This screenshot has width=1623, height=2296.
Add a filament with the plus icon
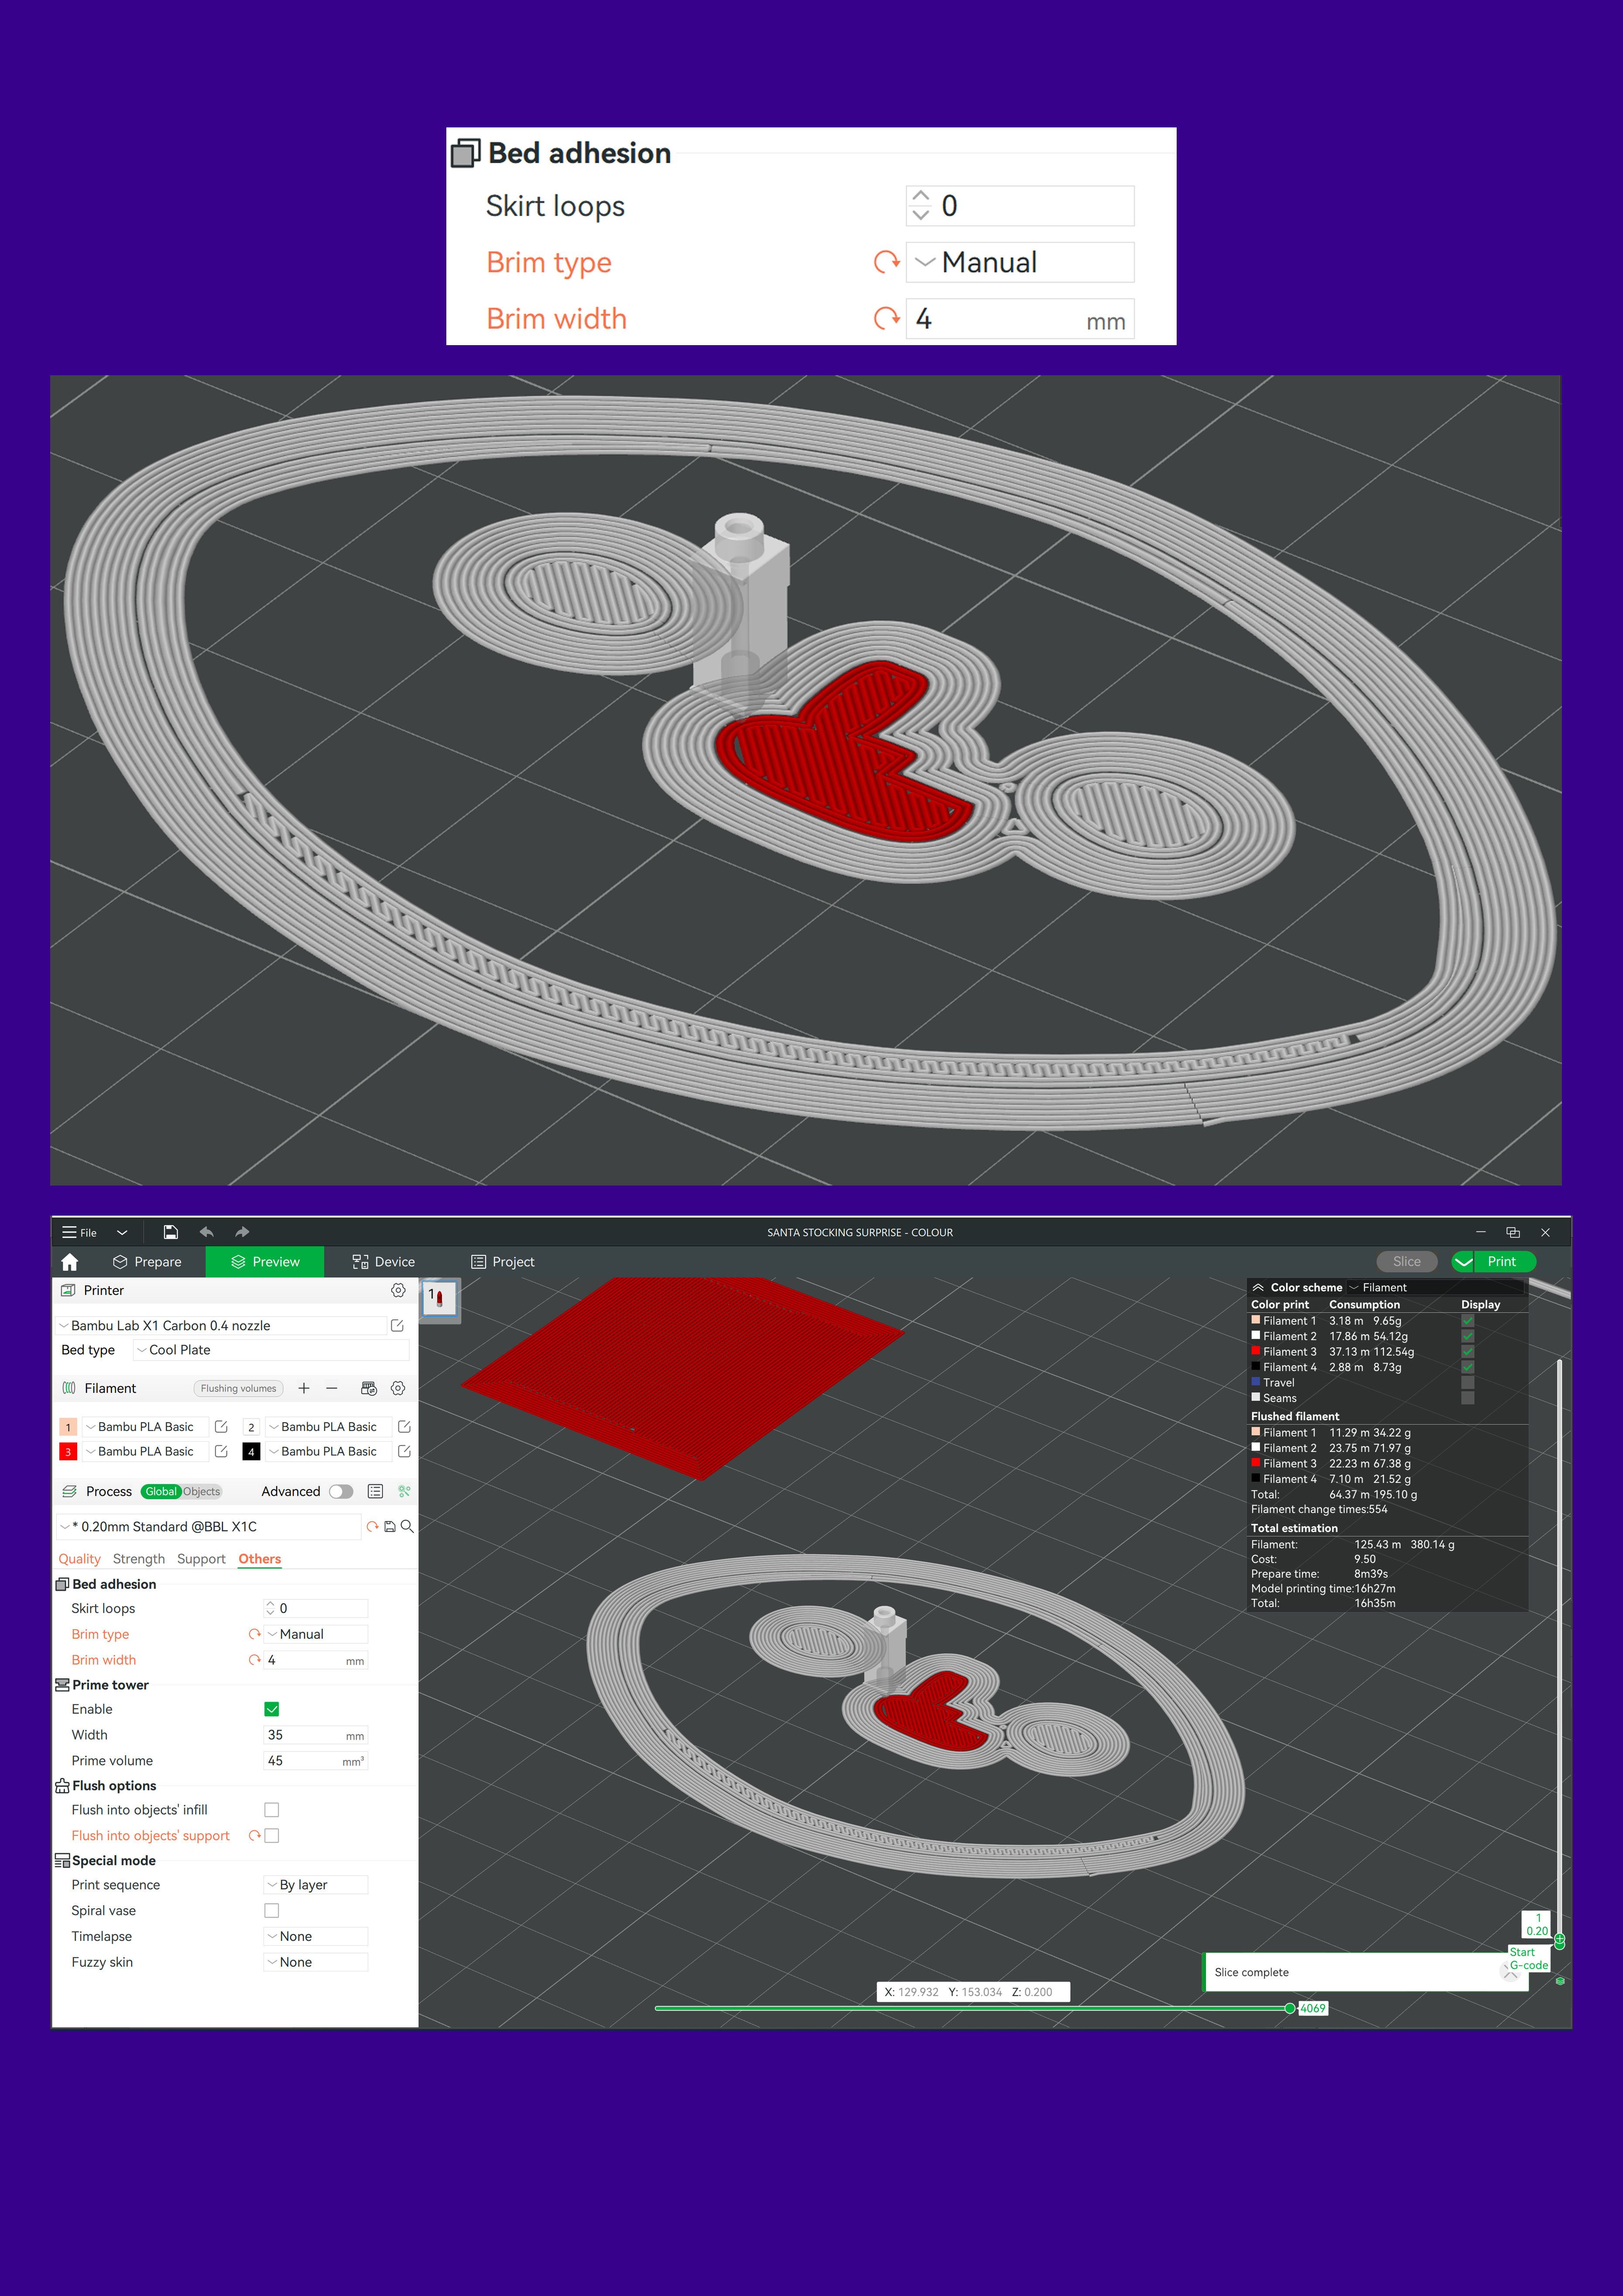coord(304,1388)
